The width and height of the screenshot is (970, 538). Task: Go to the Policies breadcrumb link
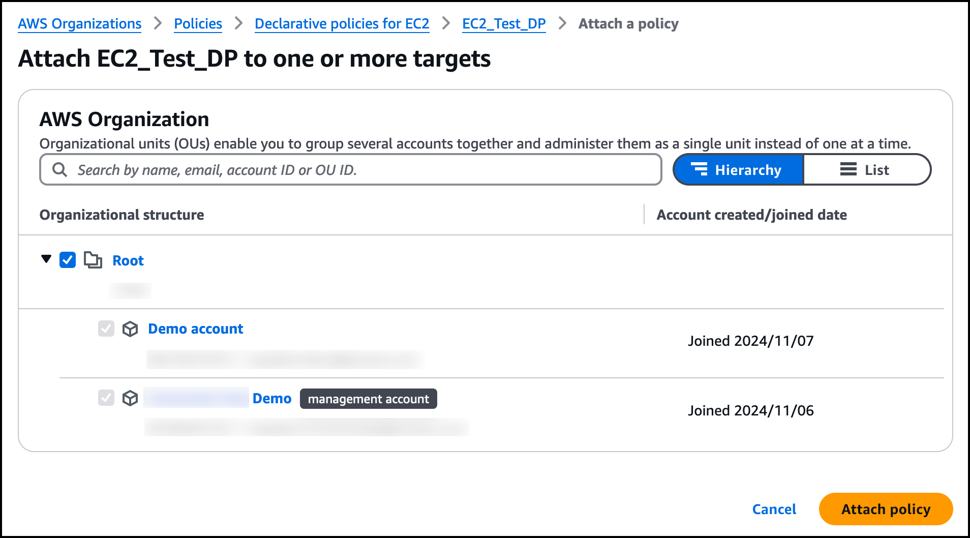click(198, 24)
